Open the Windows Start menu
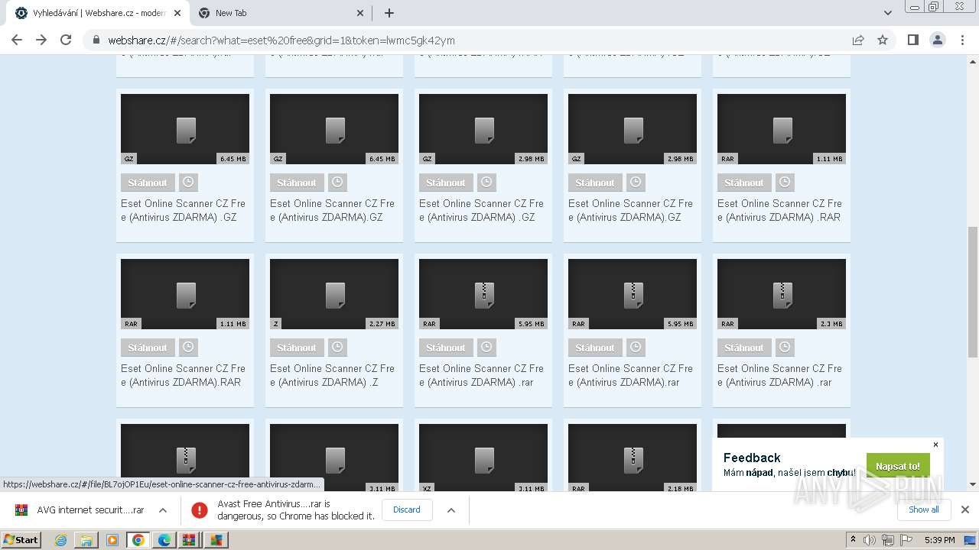This screenshot has width=979, height=550. click(x=21, y=540)
